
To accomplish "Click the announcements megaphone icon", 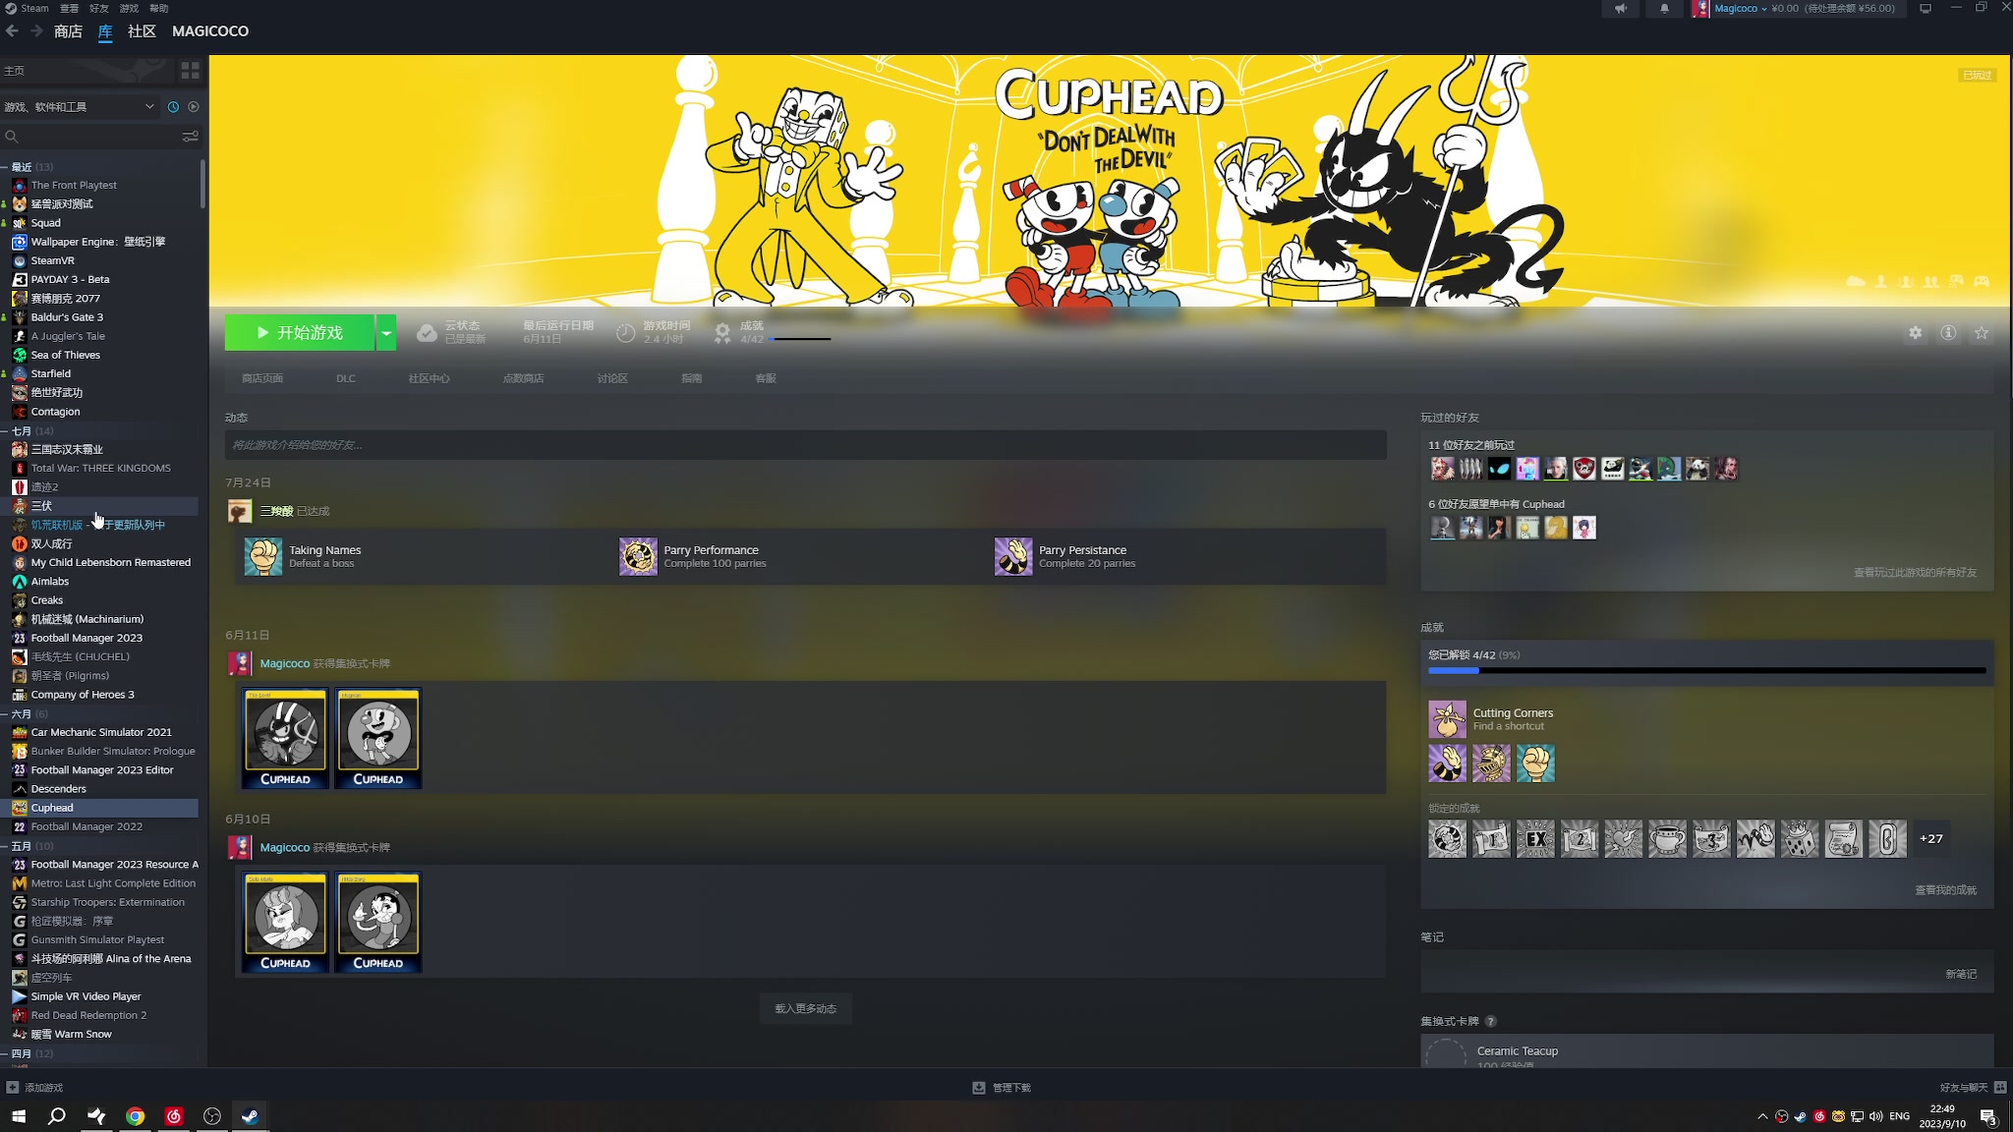I will point(1621,9).
